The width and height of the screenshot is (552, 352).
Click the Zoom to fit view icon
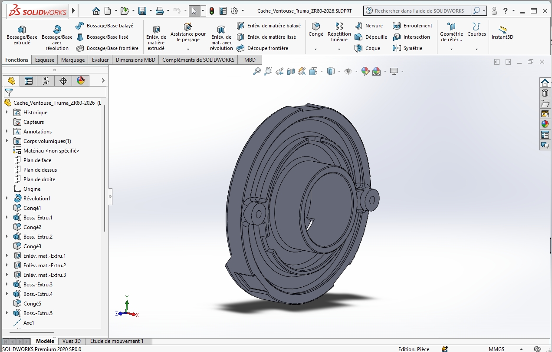click(257, 71)
